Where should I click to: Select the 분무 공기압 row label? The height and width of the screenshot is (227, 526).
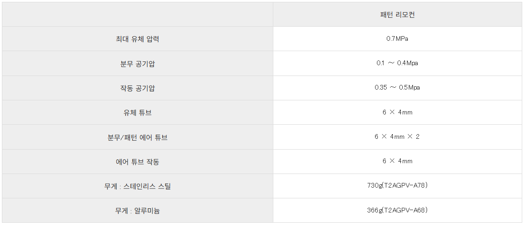(x=137, y=63)
